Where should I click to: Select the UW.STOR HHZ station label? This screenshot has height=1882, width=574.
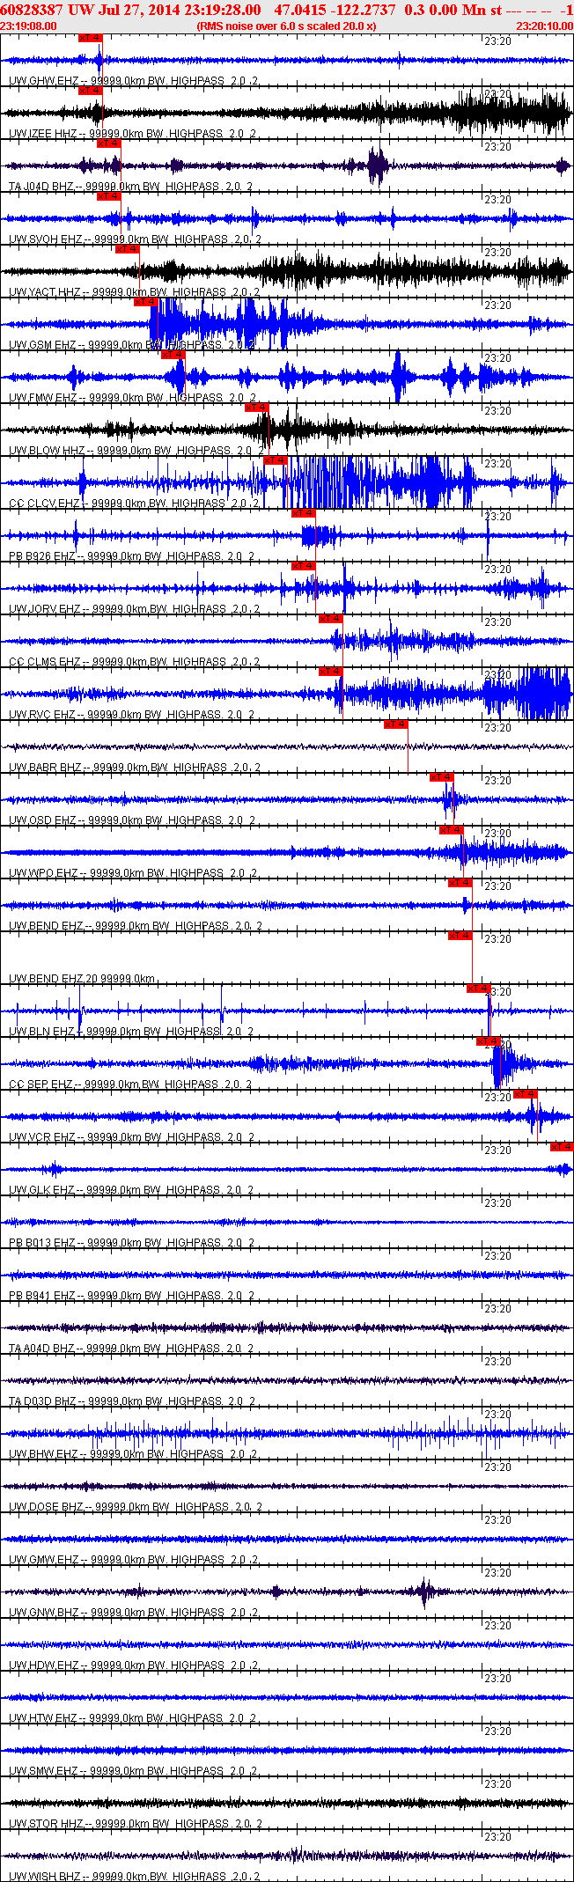click(136, 1824)
